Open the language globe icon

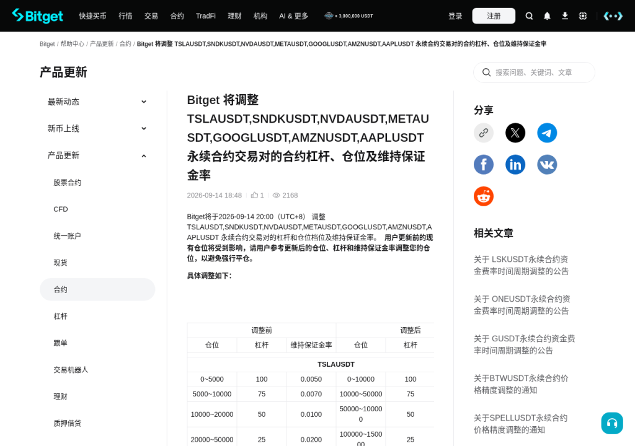[583, 15]
